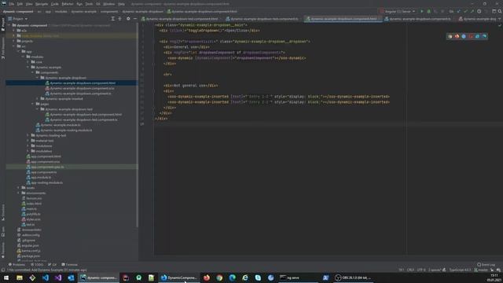The height and width of the screenshot is (283, 503).
Task: Open the Angular CLI Server run configuration dropdown
Action: [398, 11]
